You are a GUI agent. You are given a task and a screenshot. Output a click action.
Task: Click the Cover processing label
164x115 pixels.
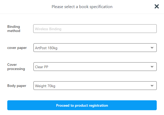click(x=16, y=67)
